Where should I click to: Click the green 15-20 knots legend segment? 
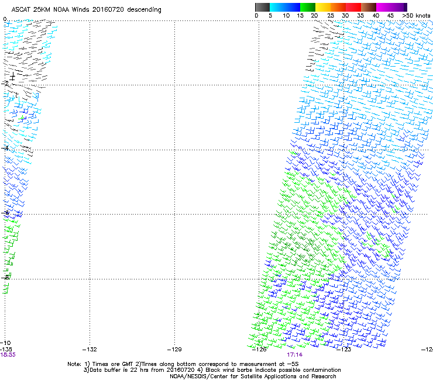(308, 7)
